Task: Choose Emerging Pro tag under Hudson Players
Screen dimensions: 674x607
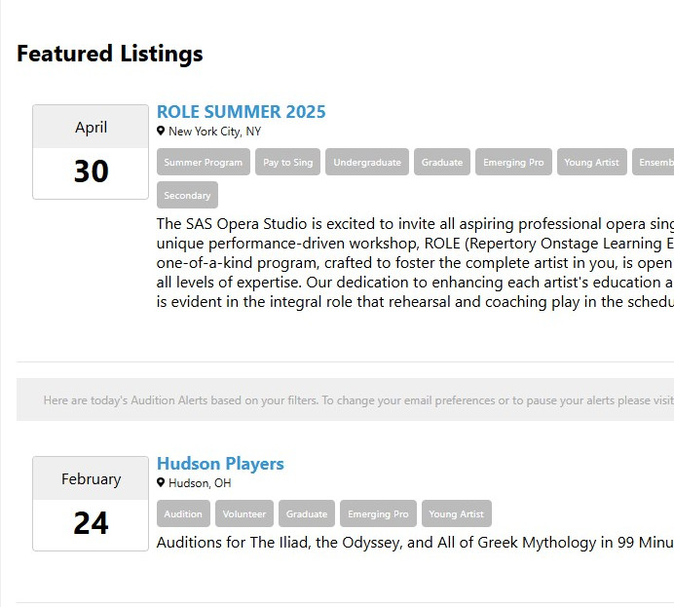Action: click(378, 513)
